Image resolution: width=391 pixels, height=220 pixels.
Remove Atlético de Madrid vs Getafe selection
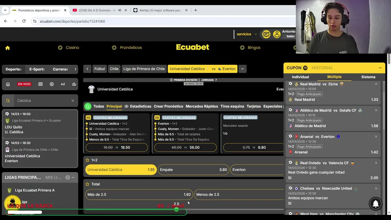tap(376, 110)
